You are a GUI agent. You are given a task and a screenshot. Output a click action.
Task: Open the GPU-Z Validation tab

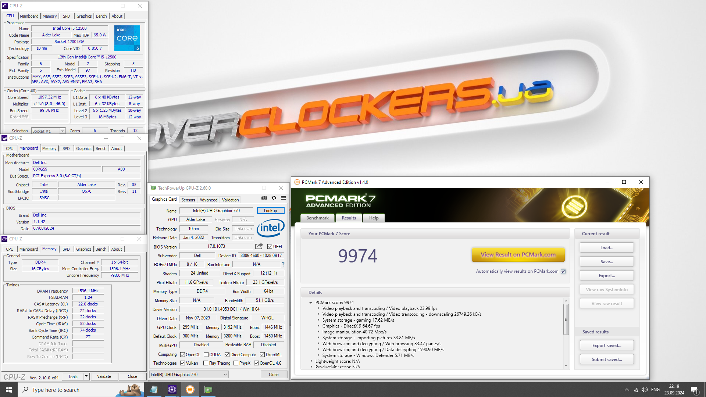click(231, 200)
